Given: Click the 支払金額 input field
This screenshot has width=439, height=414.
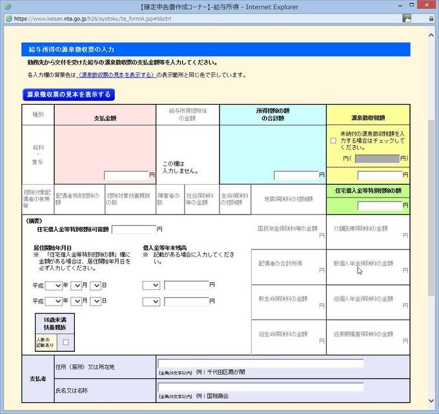Looking at the screenshot, I should [x=127, y=175].
